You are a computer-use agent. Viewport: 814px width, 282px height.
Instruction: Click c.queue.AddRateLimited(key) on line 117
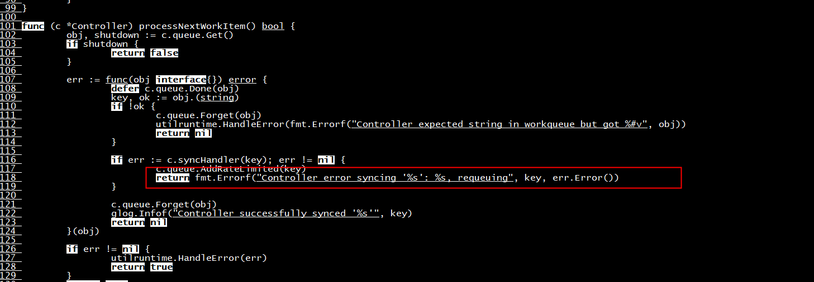[x=231, y=169]
